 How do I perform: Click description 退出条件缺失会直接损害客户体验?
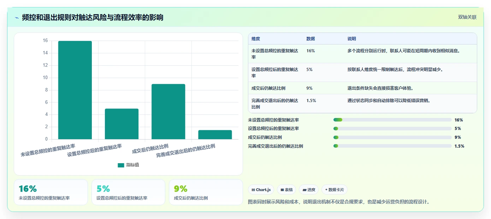point(380,88)
